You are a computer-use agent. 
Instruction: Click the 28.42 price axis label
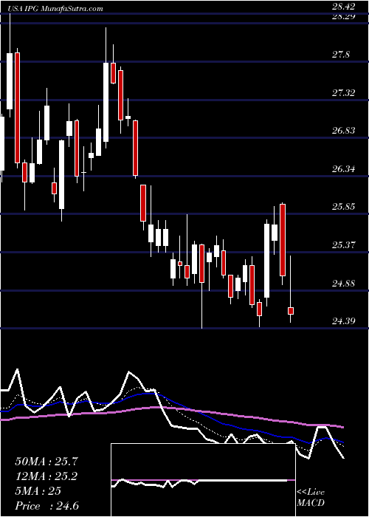point(344,6)
